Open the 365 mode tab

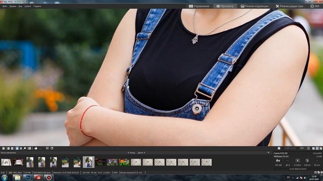click(315, 6)
